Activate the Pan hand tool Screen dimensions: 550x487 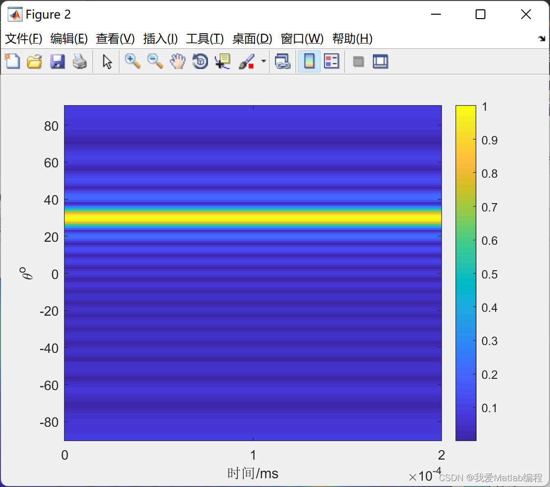tap(178, 61)
